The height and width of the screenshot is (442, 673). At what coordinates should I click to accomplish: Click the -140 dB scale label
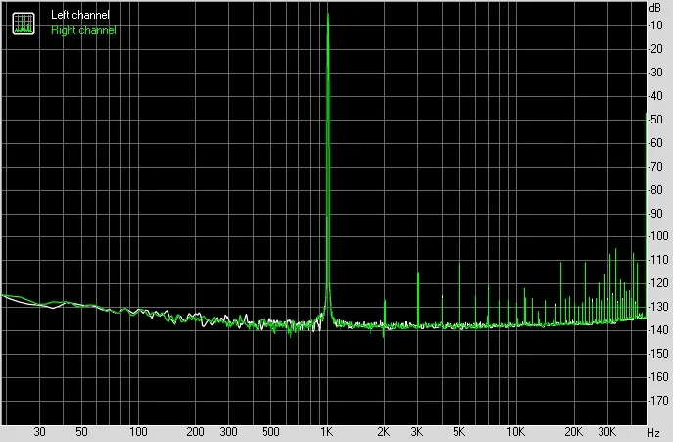[x=658, y=330]
